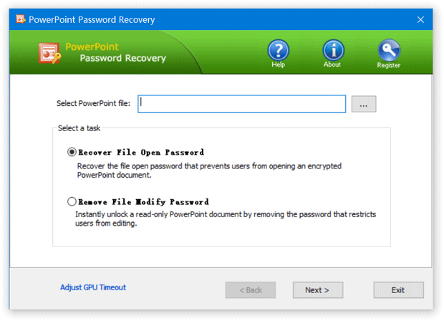This screenshot has height=321, width=444.
Task: Click the < Back button
Action: pyautogui.click(x=250, y=290)
